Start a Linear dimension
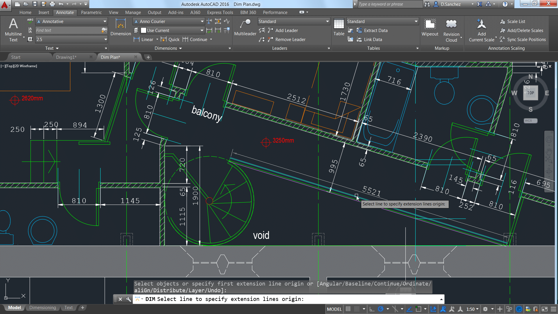558x314 pixels. (144, 39)
